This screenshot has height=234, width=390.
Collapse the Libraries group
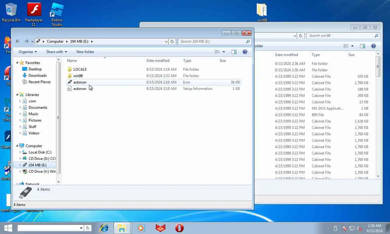pos(17,95)
